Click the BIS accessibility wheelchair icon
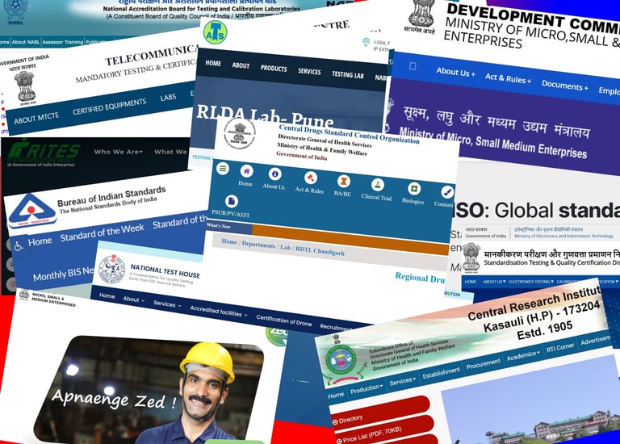This screenshot has height=444, width=620. click(x=19, y=245)
